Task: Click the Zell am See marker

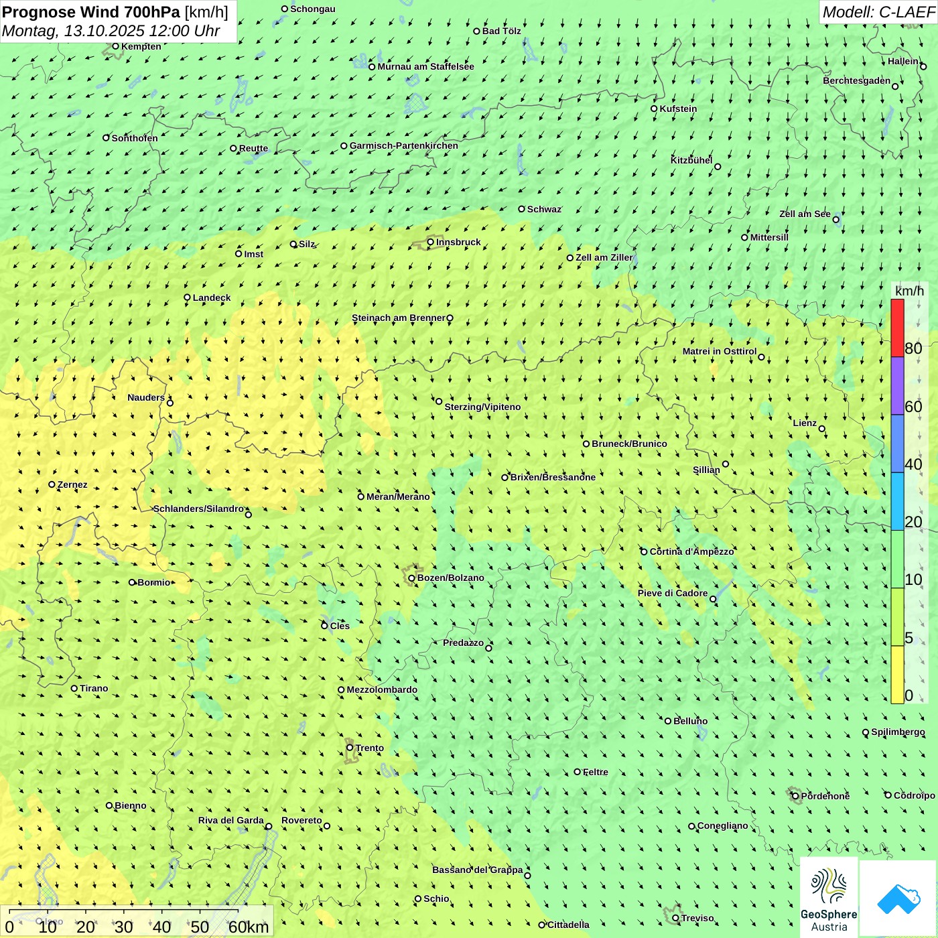Action: [836, 219]
